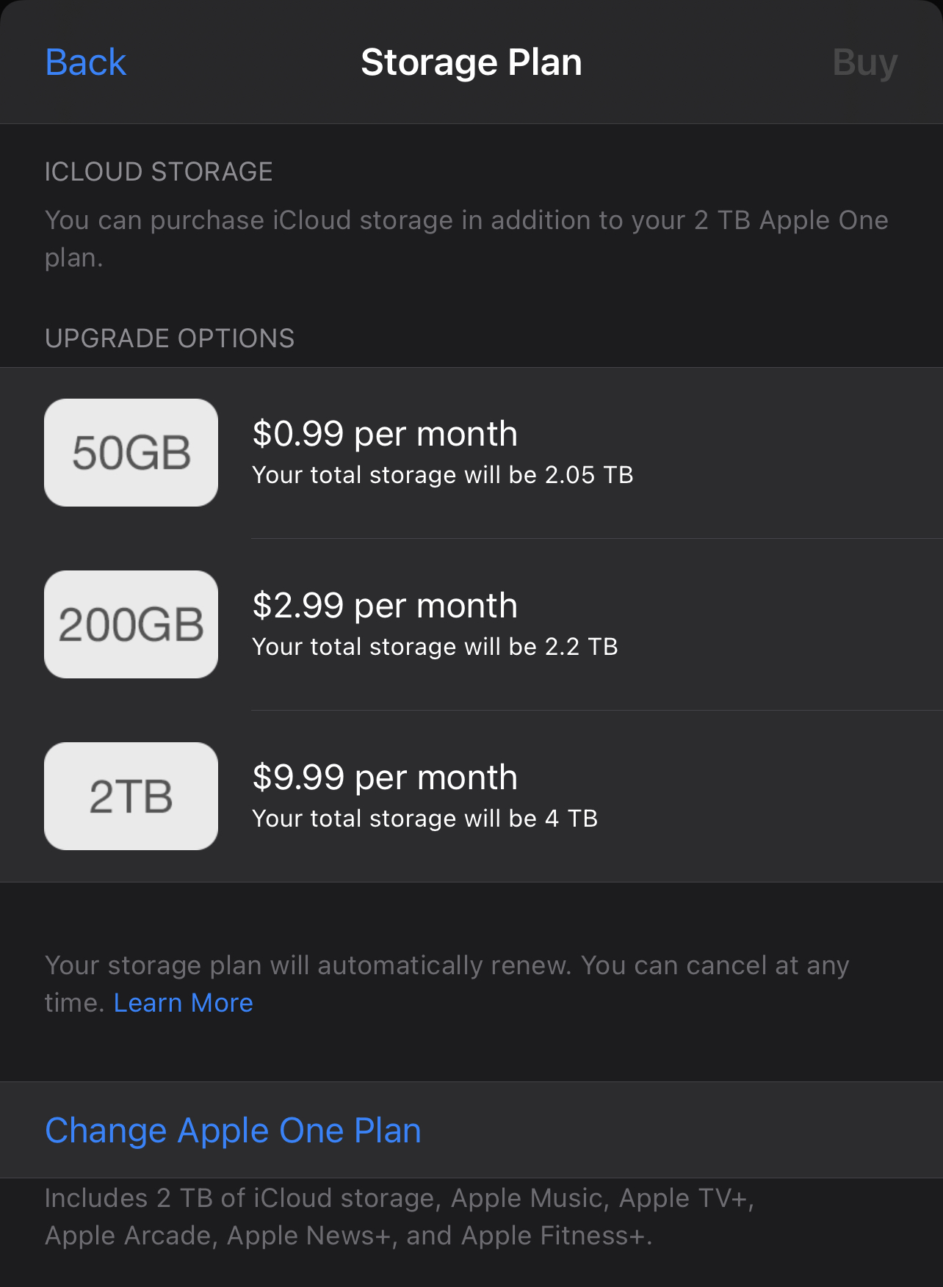Click the UPGRADE OPTIONS section header

click(170, 338)
